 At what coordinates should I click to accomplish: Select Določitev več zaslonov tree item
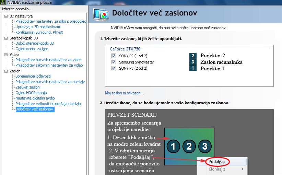(x=35, y=109)
